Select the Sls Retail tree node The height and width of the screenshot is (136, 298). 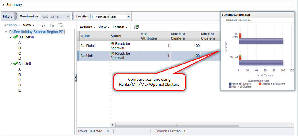(x=26, y=37)
